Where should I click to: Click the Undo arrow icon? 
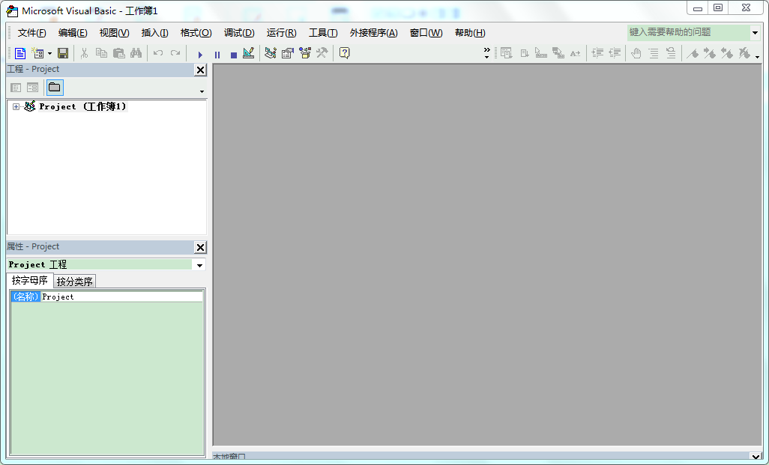158,53
